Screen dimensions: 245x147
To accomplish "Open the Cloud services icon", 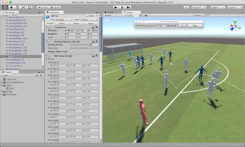I will click(186, 7).
